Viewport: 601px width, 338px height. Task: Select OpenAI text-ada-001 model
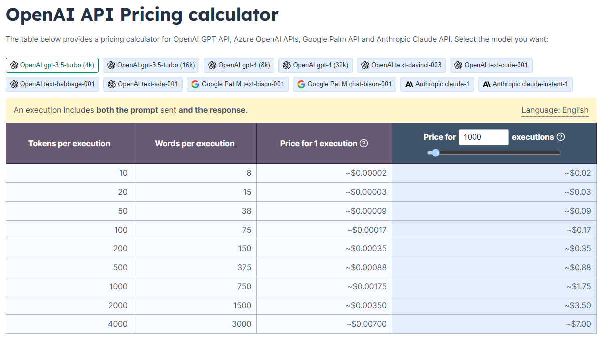click(x=143, y=84)
